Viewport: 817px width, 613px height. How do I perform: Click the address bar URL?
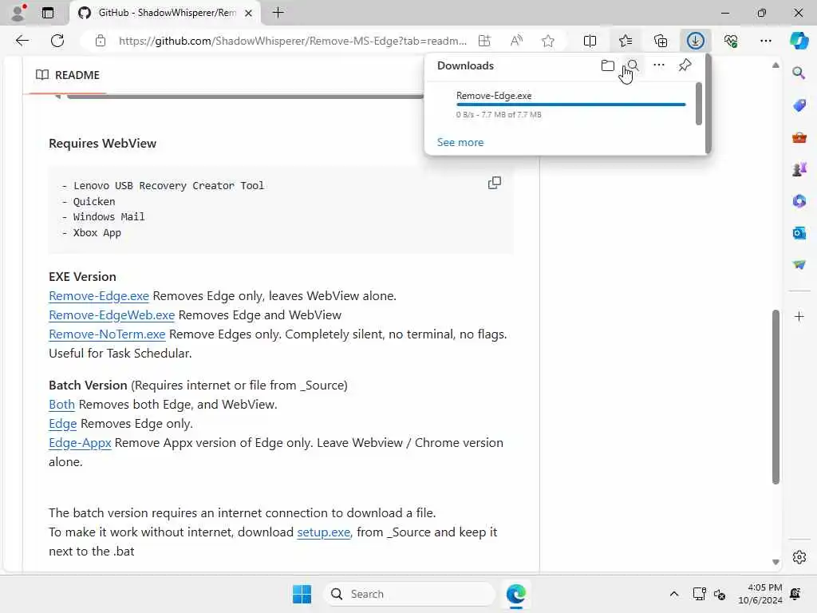coord(292,41)
